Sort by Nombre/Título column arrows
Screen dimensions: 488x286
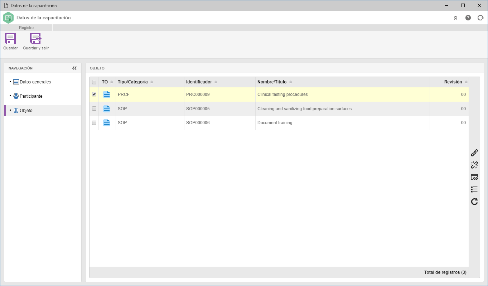tap(290, 82)
